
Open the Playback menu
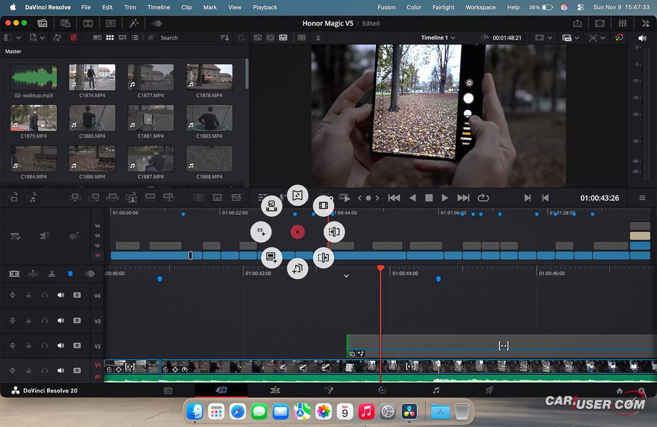[x=265, y=8]
